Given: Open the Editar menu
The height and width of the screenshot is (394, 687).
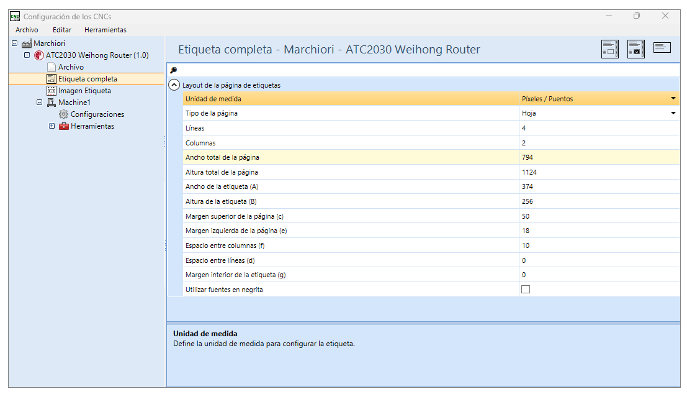Looking at the screenshot, I should tap(62, 30).
